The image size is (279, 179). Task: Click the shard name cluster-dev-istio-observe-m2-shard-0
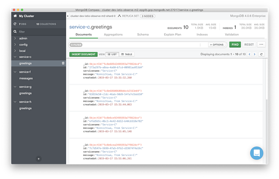point(93,16)
